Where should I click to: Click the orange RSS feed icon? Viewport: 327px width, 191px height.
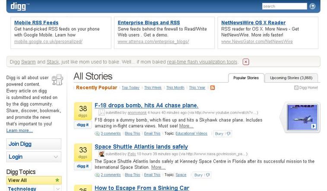coord(213,88)
